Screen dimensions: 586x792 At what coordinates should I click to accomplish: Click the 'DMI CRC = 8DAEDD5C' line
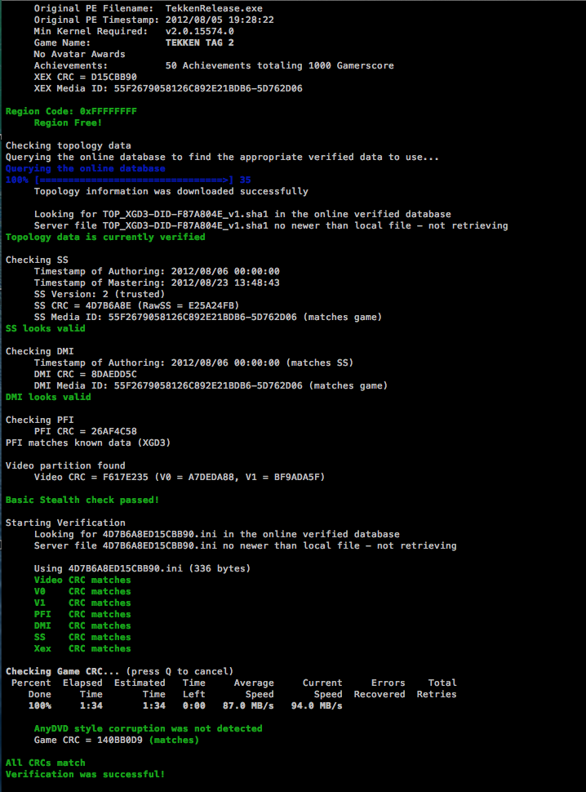(86, 374)
